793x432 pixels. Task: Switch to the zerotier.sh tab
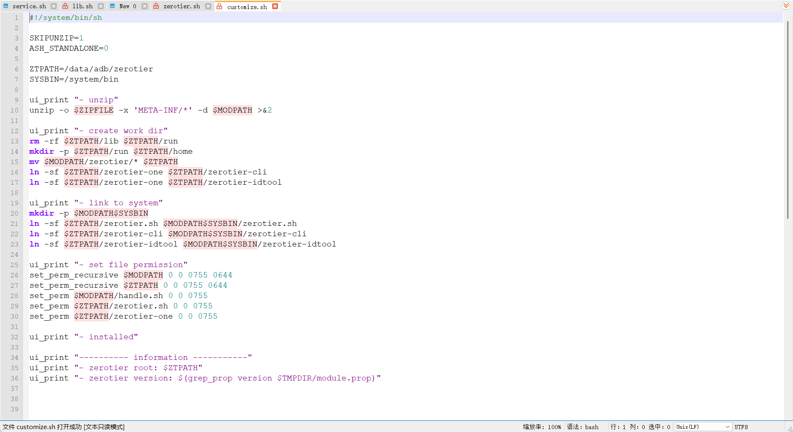tap(181, 6)
